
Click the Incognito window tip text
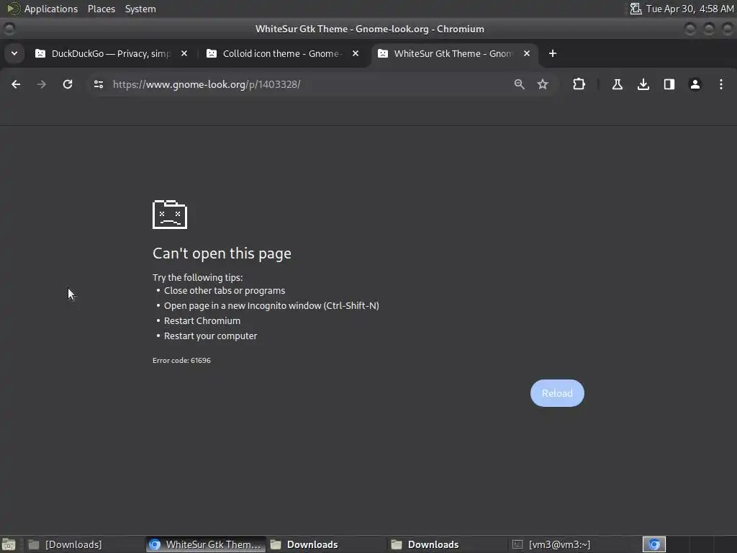click(x=271, y=305)
